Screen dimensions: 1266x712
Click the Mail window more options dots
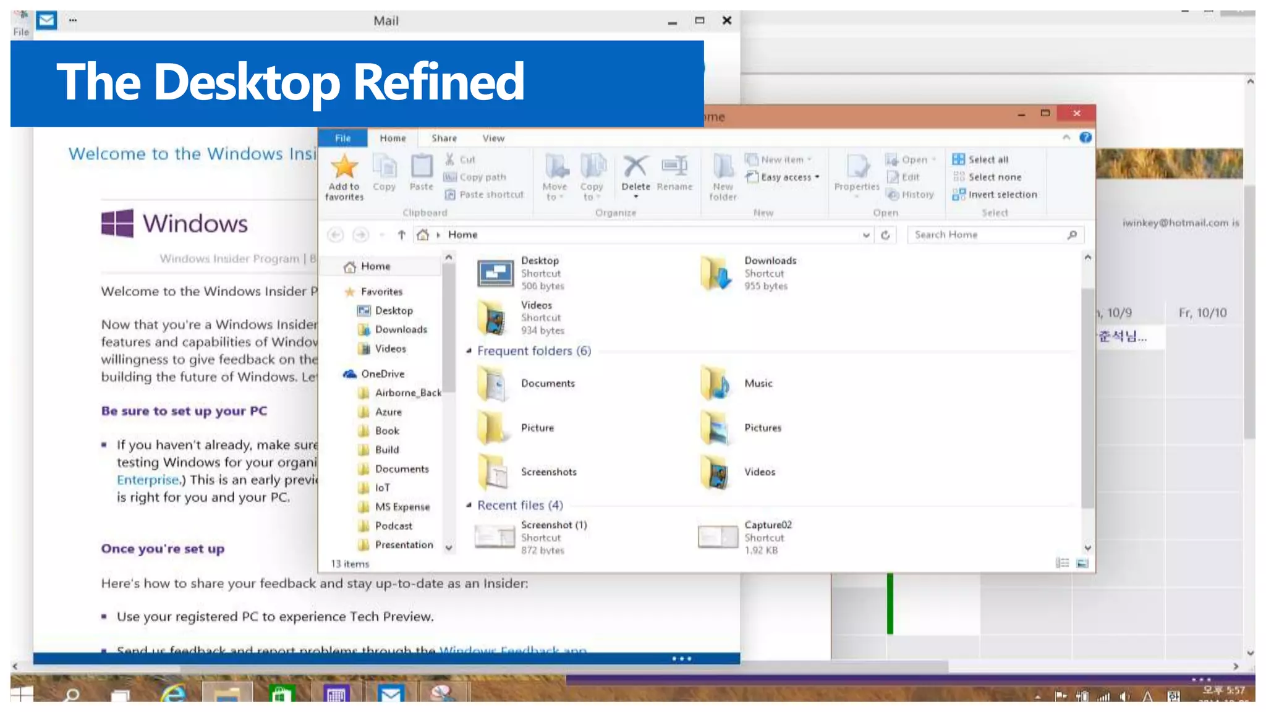click(73, 20)
